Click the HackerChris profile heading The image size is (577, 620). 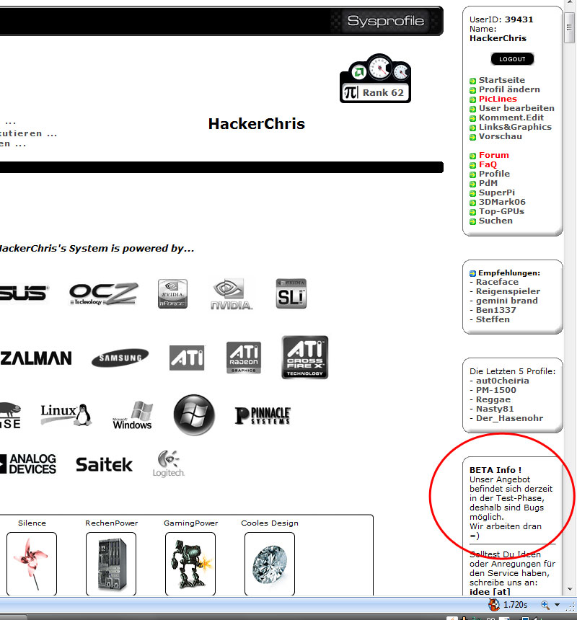[257, 124]
